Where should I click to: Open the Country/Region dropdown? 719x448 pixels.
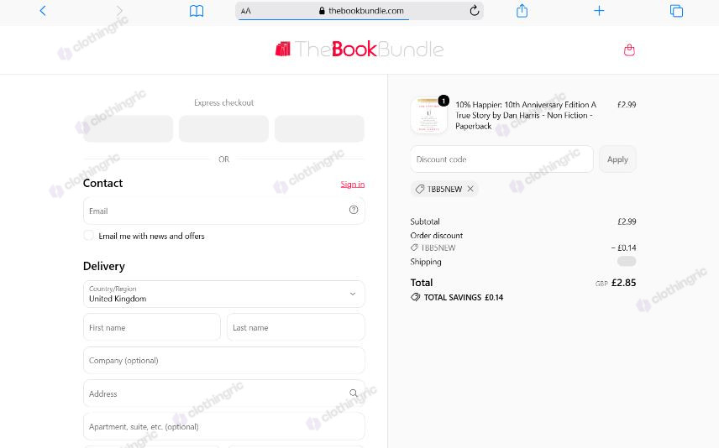click(x=223, y=294)
